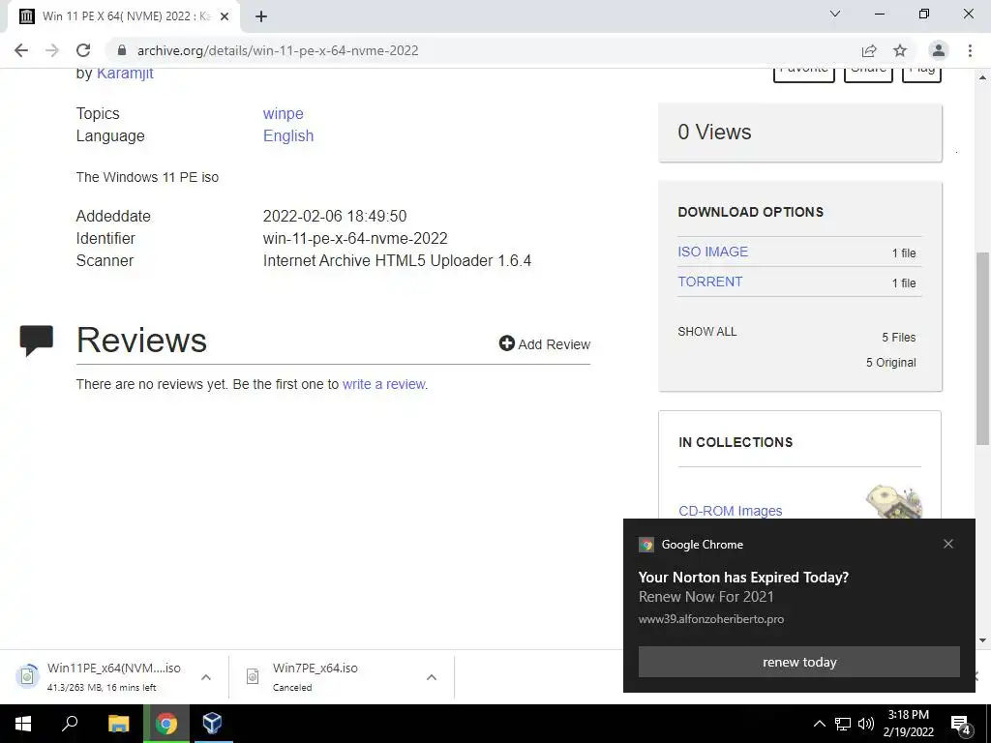Click the lock icon in address bar

[x=122, y=50]
